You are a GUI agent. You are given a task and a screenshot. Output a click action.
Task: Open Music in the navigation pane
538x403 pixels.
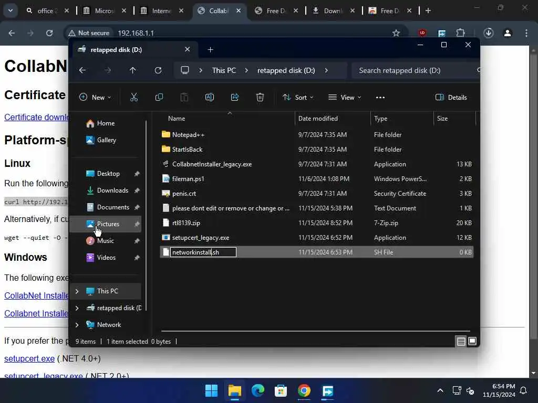(106, 240)
